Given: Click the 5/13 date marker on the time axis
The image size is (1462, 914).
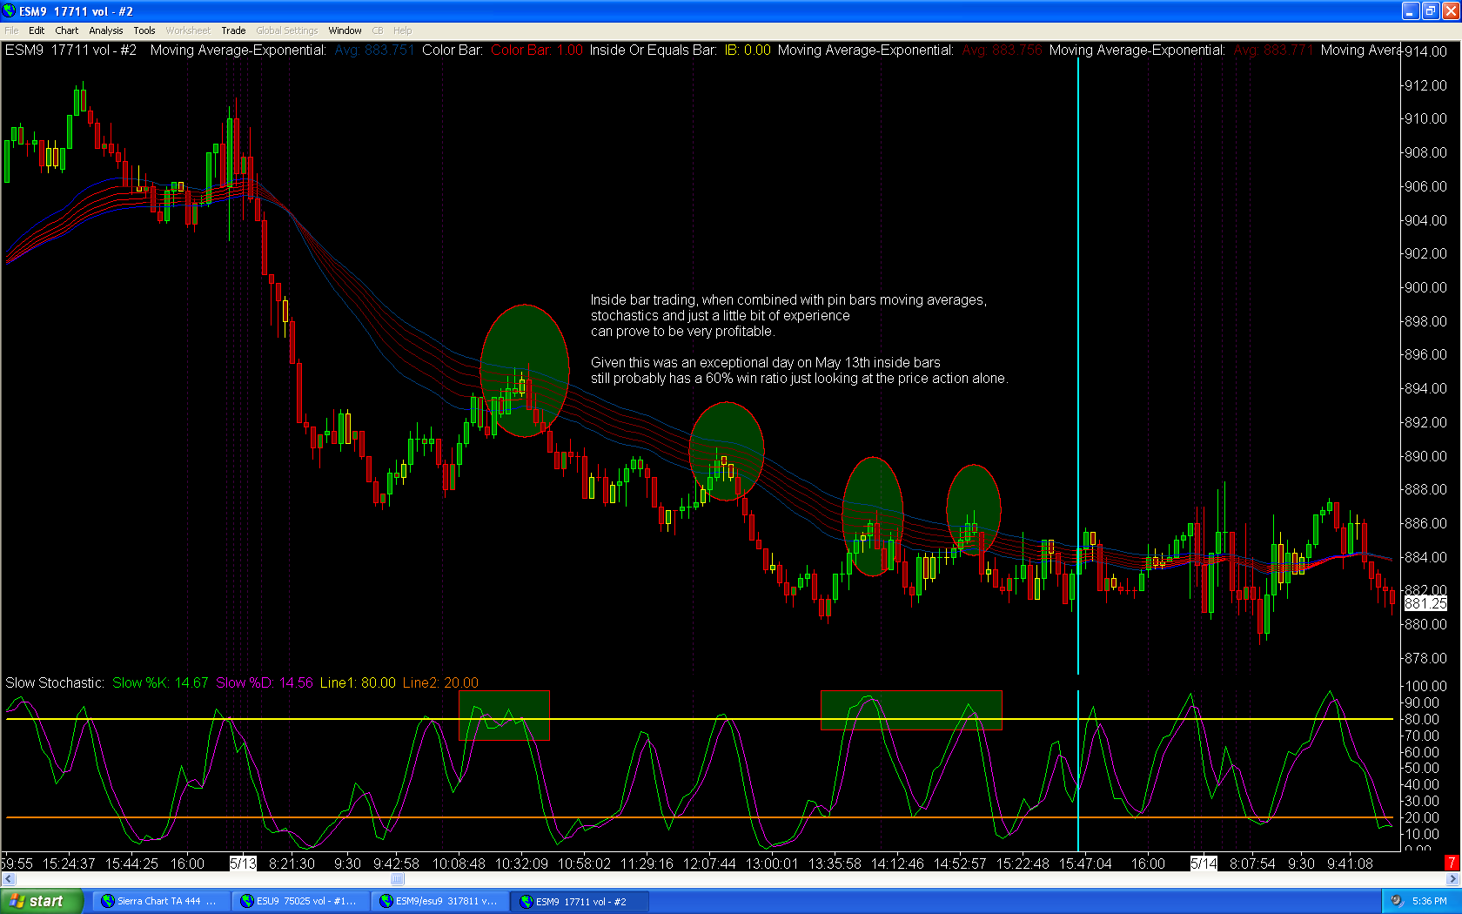Looking at the screenshot, I should [243, 864].
